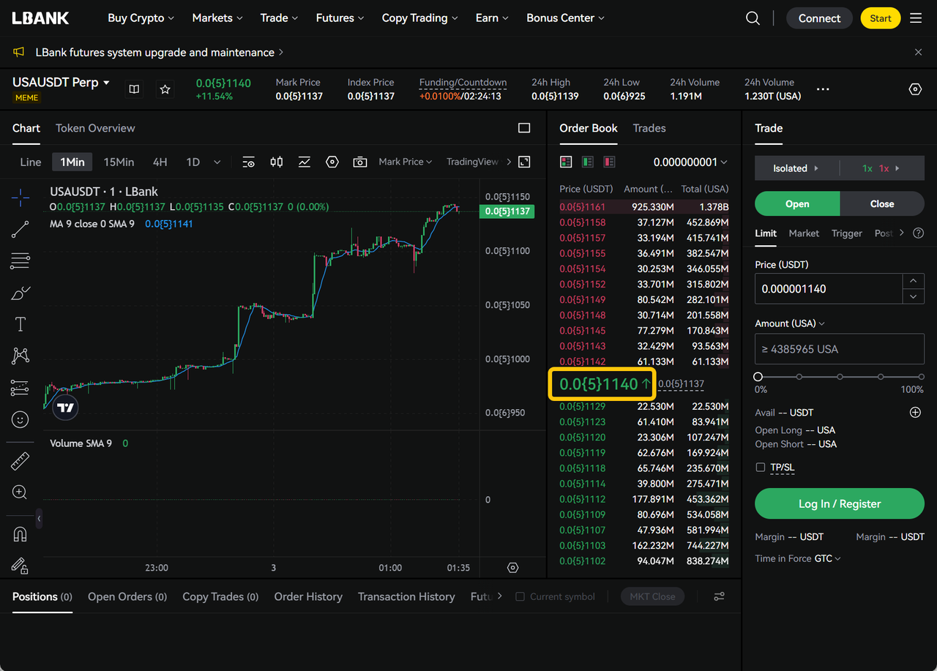Check the Current symbol filter box
937x671 pixels.
(520, 596)
